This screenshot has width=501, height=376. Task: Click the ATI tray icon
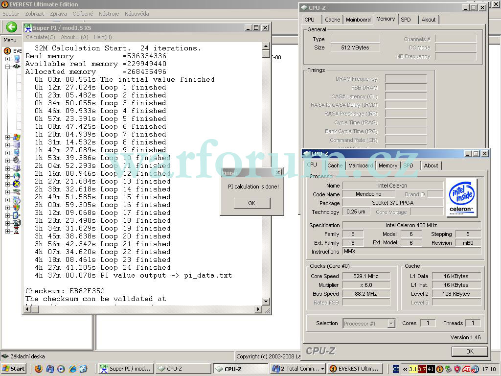click(x=466, y=369)
